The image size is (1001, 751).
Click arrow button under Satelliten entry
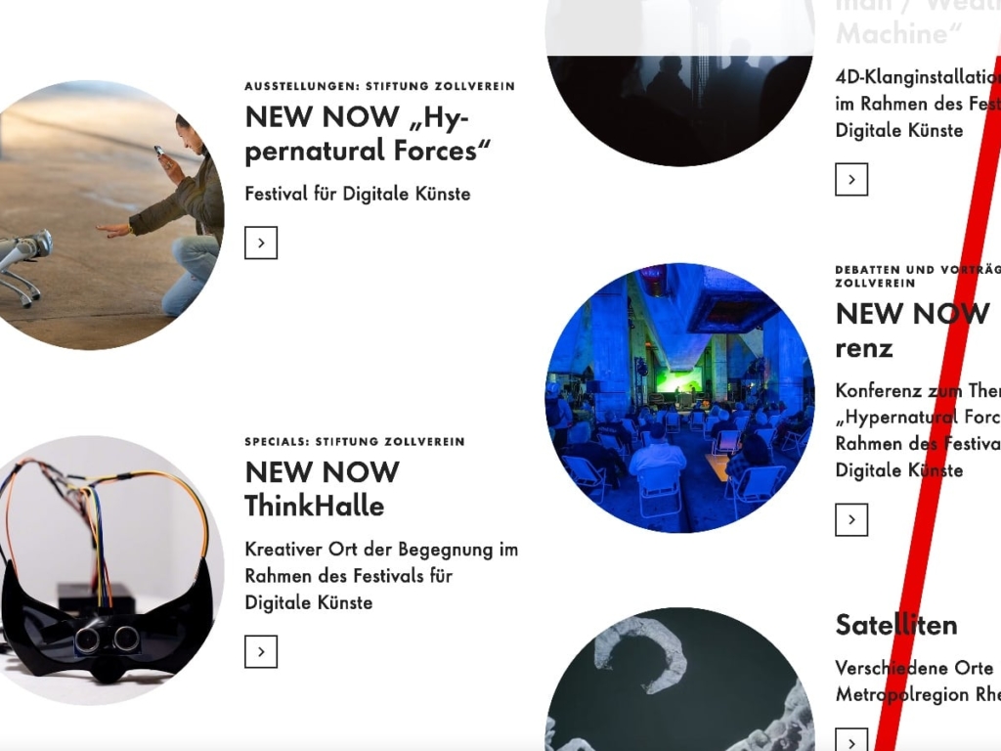point(851,739)
